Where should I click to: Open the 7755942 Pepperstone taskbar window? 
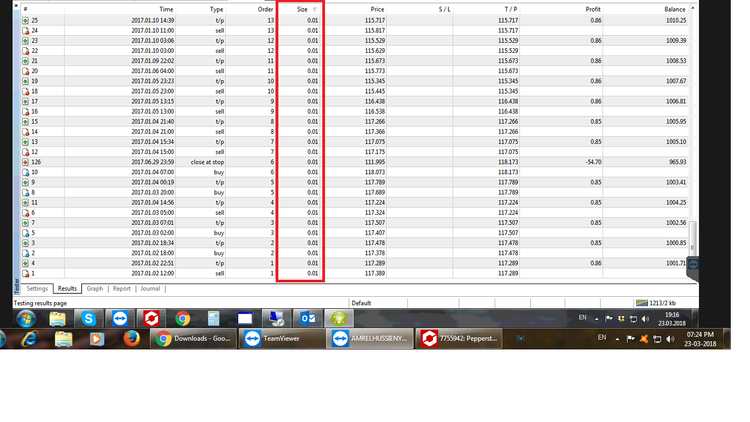coord(460,338)
